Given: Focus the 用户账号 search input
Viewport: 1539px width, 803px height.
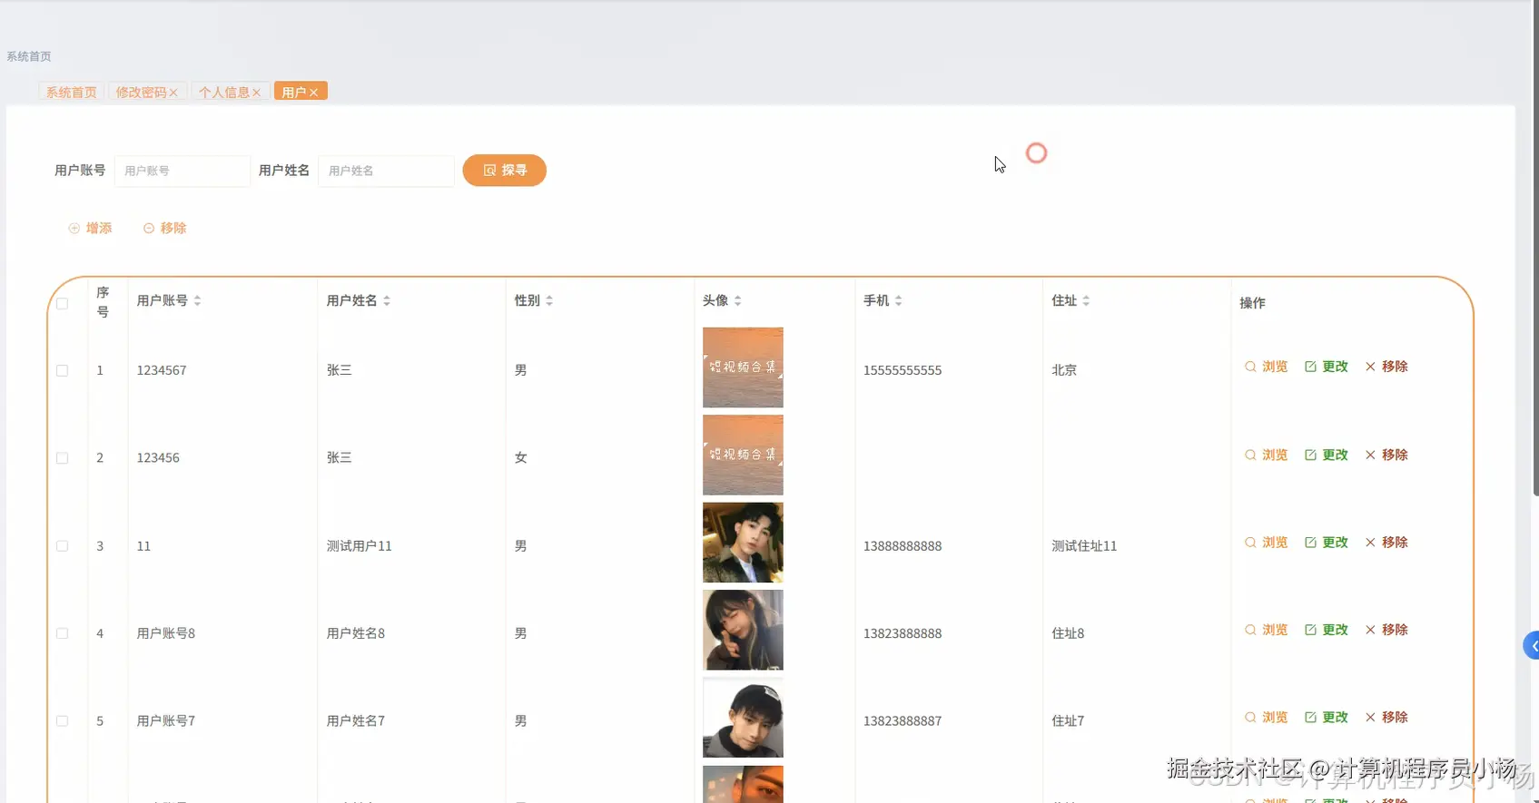Looking at the screenshot, I should (183, 171).
